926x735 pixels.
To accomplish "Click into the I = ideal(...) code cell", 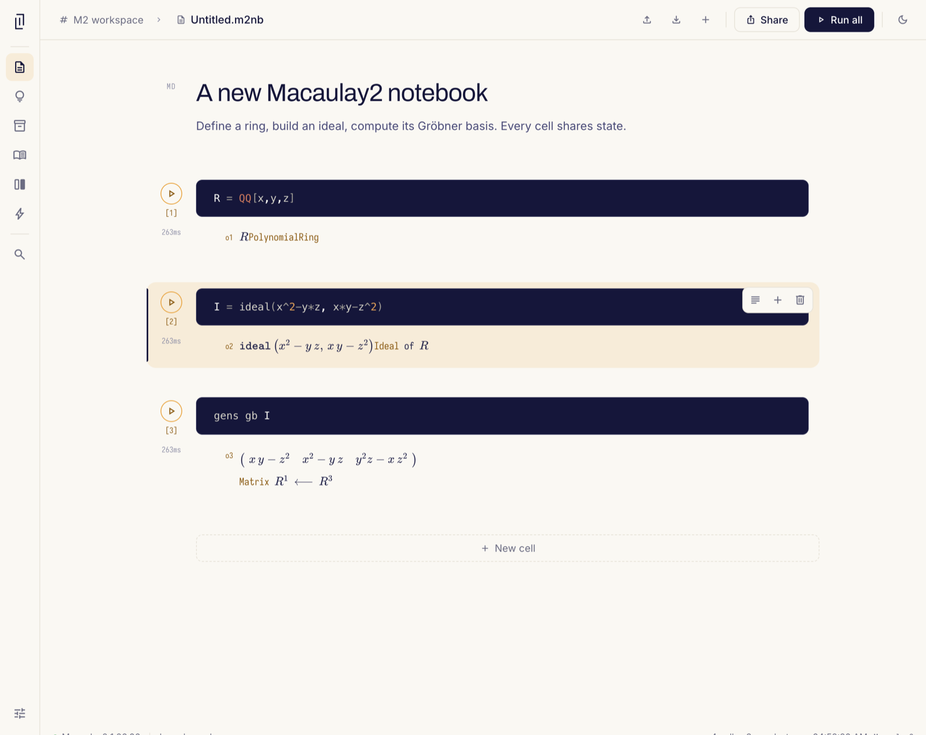I will click(x=502, y=307).
